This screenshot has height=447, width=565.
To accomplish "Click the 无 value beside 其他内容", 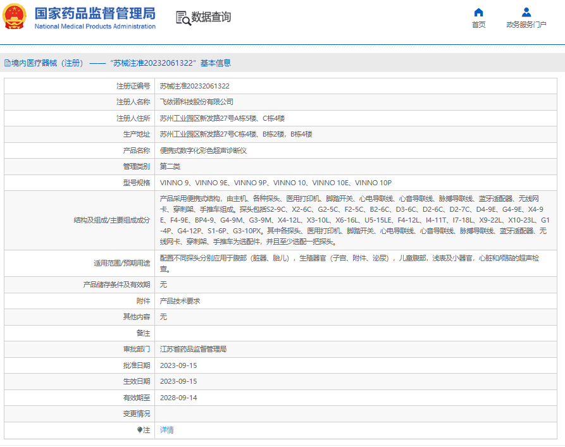I will (x=164, y=317).
